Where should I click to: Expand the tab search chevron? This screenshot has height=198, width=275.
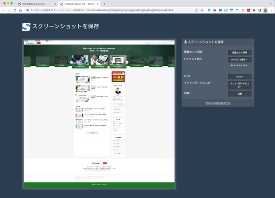[271, 4]
